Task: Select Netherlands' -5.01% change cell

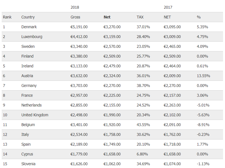Action: [203, 105]
